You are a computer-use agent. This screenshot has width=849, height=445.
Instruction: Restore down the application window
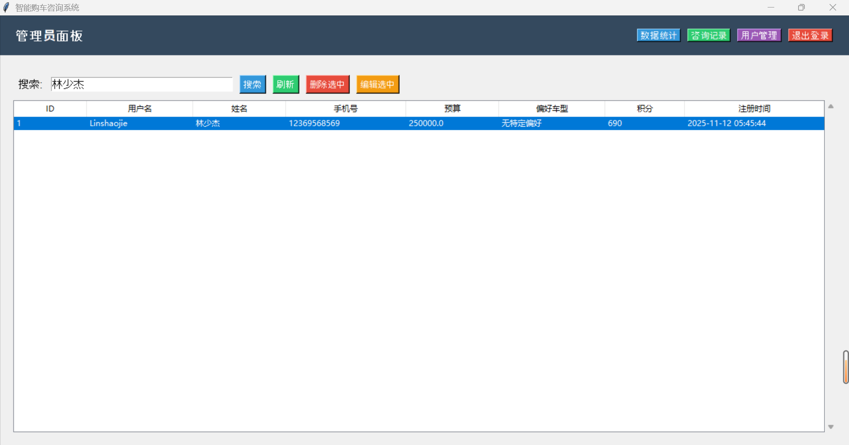(801, 8)
